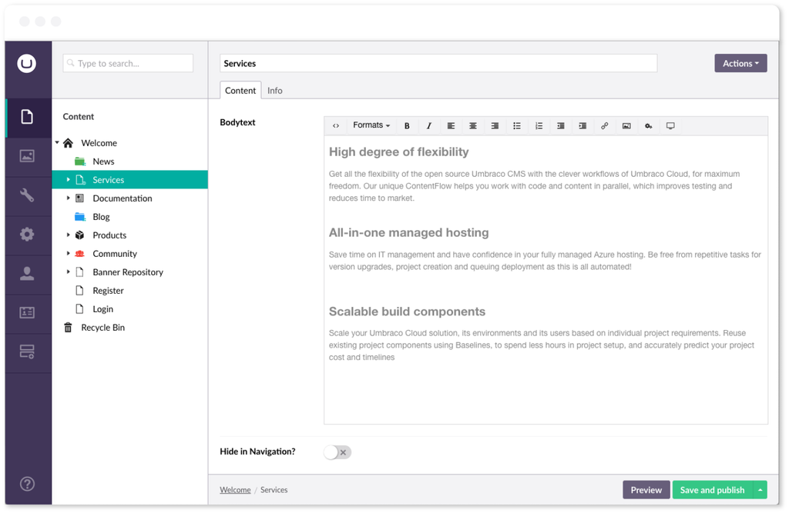Toggle bold formatting in the editor

tap(407, 126)
